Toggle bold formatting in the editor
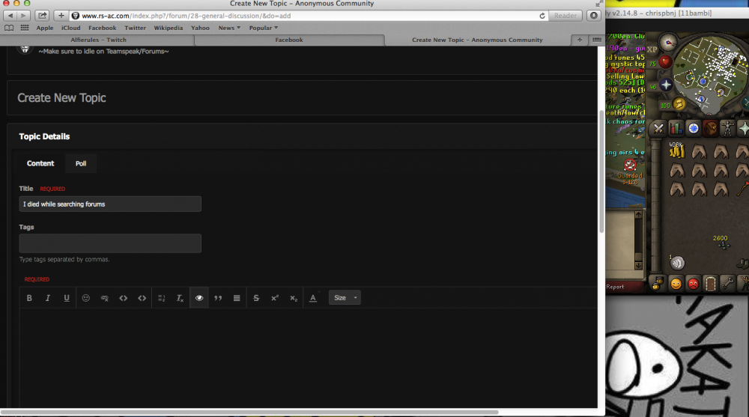The width and height of the screenshot is (749, 417). (29, 298)
